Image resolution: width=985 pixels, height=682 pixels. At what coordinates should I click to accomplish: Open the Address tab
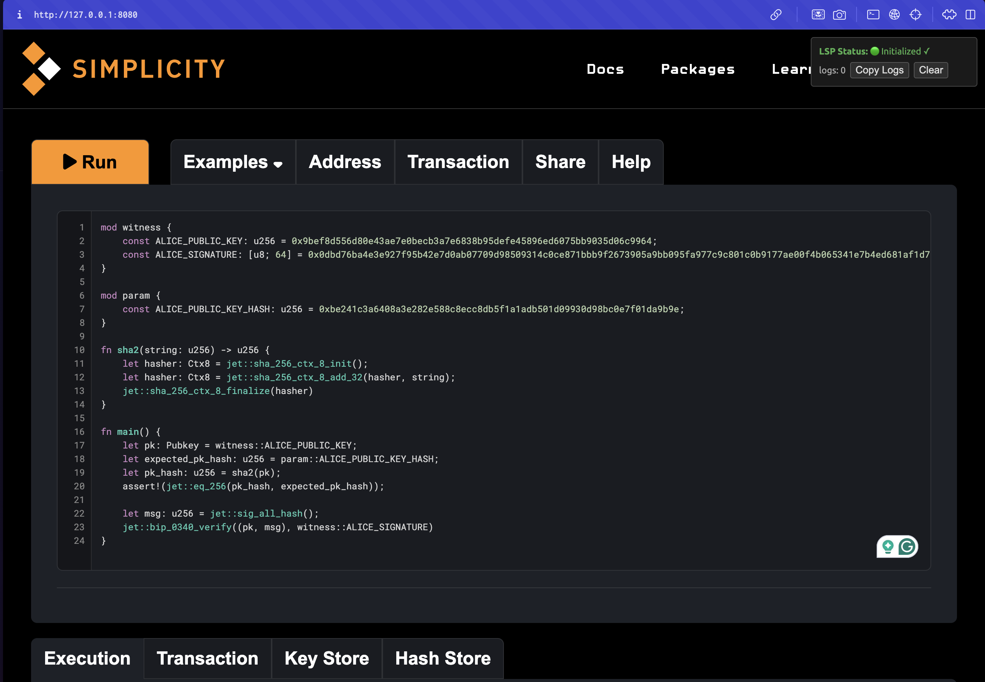(x=345, y=162)
